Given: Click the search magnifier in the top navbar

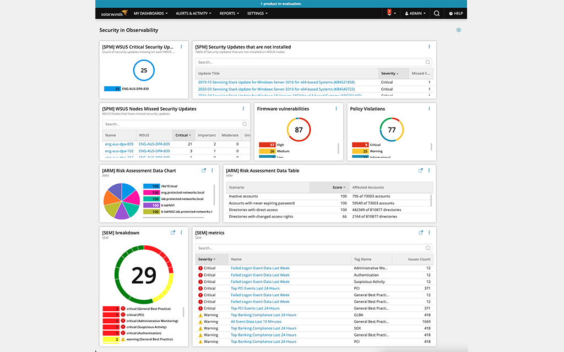Looking at the screenshot, I should pyautogui.click(x=437, y=13).
